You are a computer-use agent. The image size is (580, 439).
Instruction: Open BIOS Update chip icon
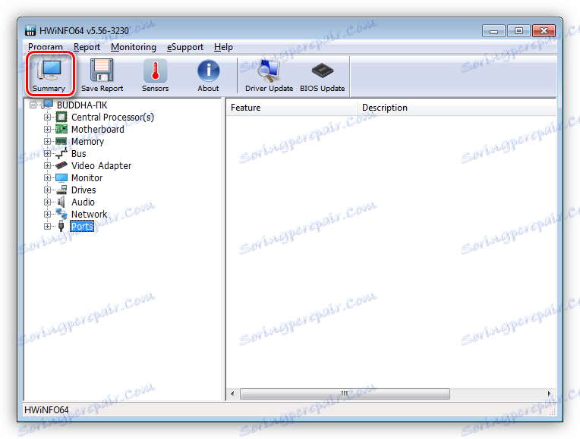pyautogui.click(x=322, y=71)
